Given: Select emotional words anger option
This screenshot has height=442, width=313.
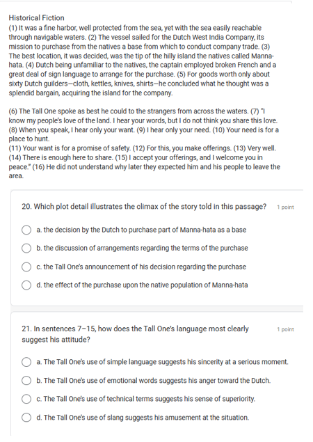Looking at the screenshot, I should click(x=26, y=381).
